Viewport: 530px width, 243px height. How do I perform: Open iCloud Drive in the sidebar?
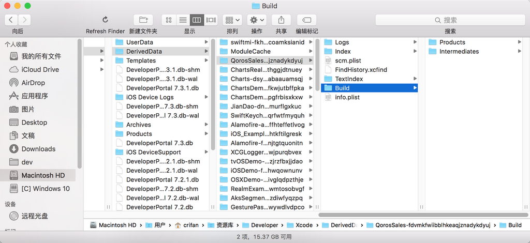(x=40, y=69)
